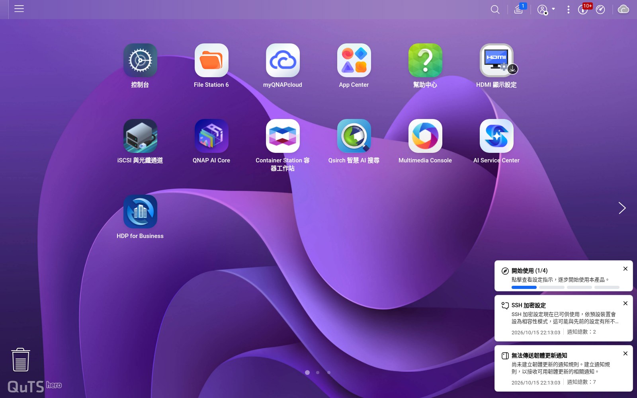Open the trash can recycle bin

pos(21,360)
